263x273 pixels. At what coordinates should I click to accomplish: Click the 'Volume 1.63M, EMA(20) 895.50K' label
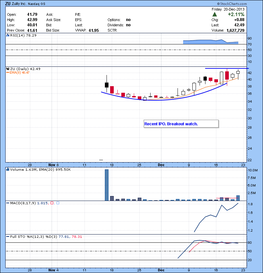coord(40,169)
